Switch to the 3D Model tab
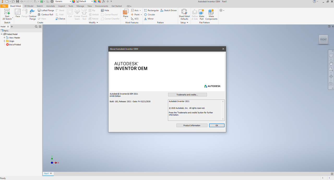 29,6
